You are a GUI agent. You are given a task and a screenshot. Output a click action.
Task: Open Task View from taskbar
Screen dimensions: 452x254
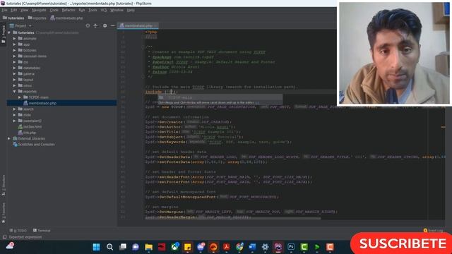(x=123, y=247)
